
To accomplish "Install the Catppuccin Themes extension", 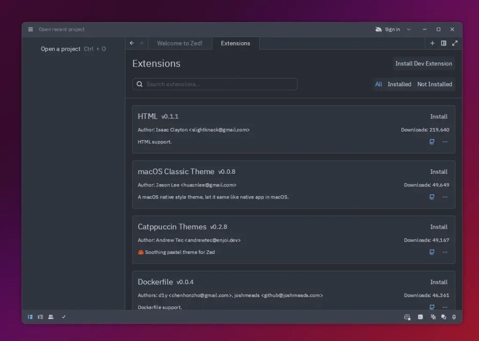I will pos(439,227).
